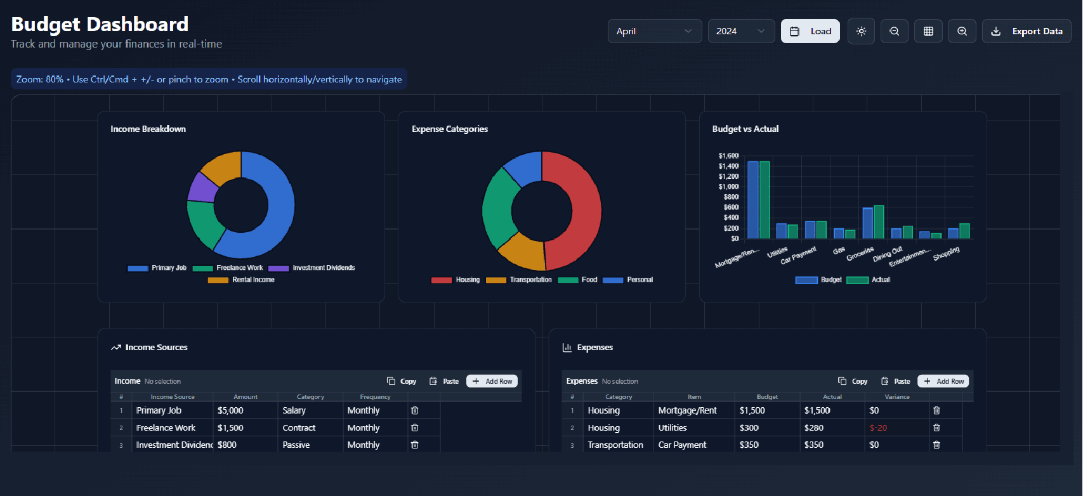Paste into the Expenses table

point(895,381)
